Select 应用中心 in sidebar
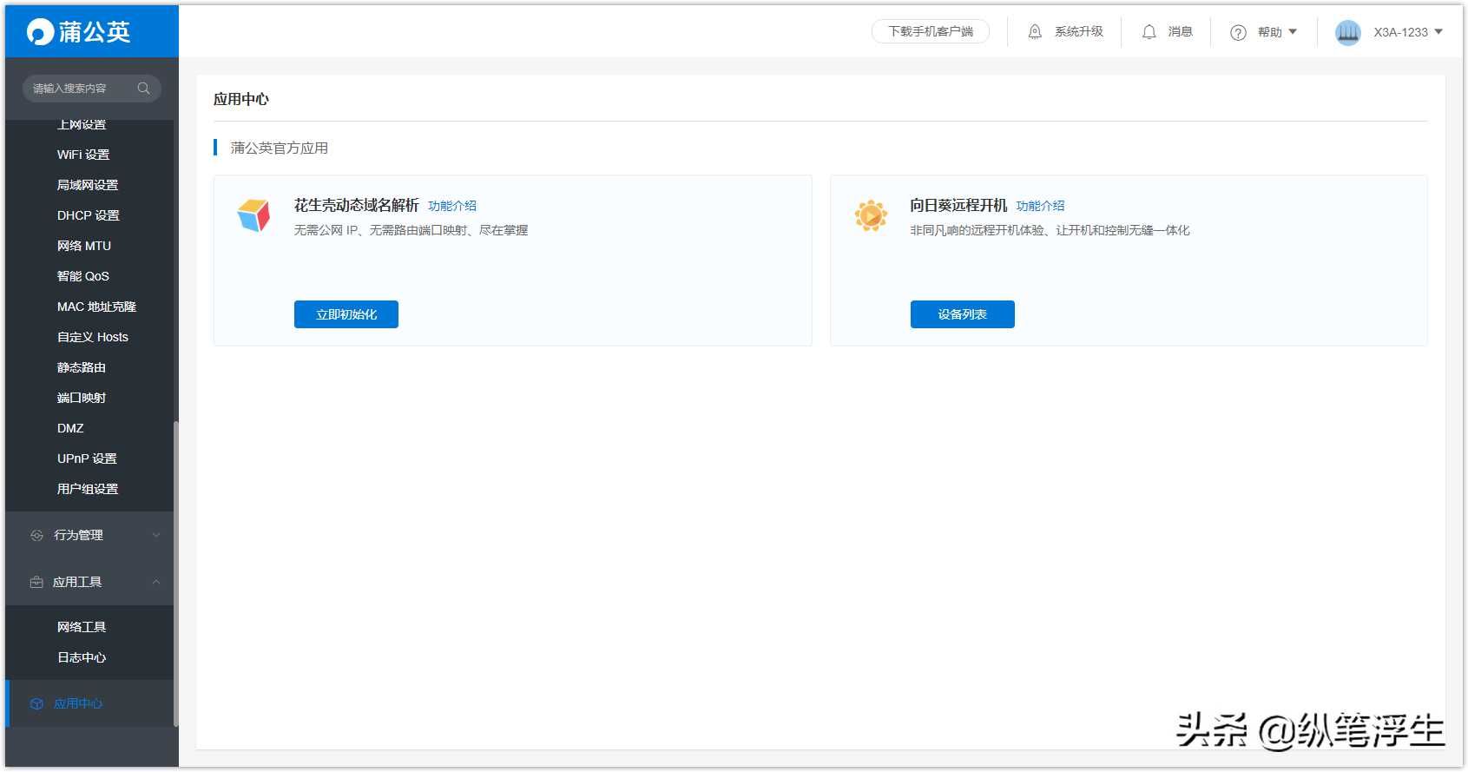Viewport: 1468px width, 772px height. point(78,703)
